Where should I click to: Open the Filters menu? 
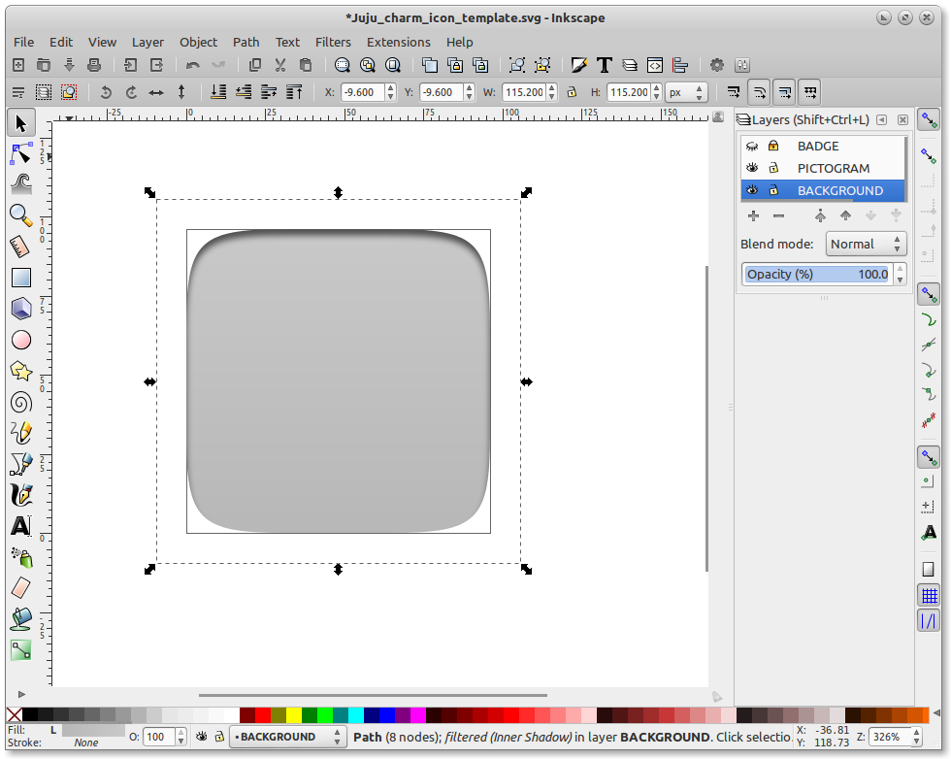pos(333,42)
